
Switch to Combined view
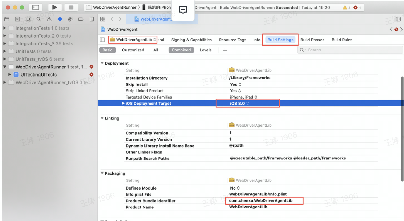pyautogui.click(x=181, y=50)
